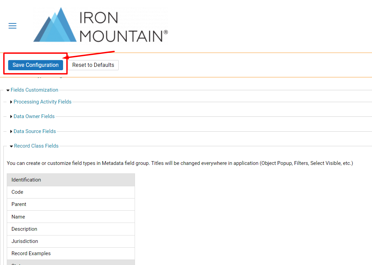372x265 pixels.
Task: Click the Data Owner Fields label
Action: coord(34,116)
